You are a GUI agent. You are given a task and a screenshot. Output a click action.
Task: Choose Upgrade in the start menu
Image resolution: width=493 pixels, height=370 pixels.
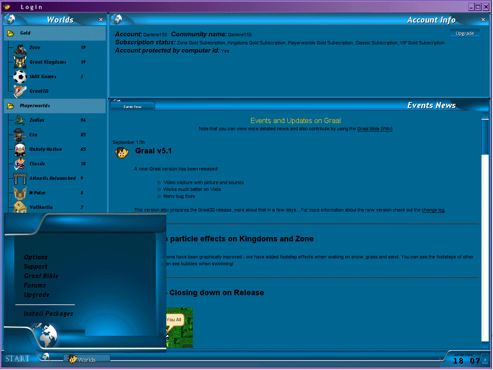pyautogui.click(x=36, y=295)
